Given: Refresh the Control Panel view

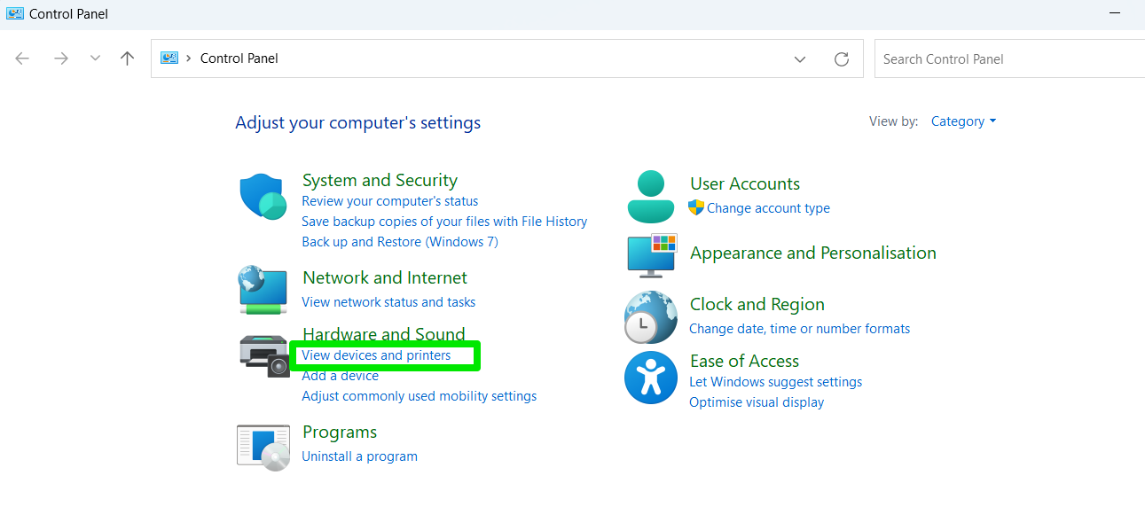Looking at the screenshot, I should click(842, 59).
